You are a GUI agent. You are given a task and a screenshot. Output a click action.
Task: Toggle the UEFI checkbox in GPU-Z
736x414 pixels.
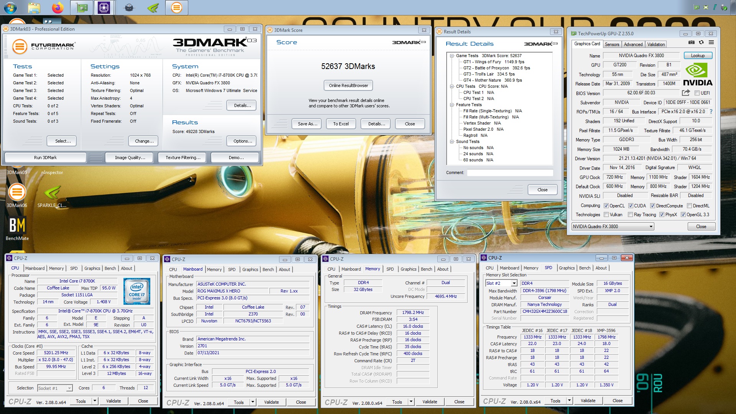point(697,93)
